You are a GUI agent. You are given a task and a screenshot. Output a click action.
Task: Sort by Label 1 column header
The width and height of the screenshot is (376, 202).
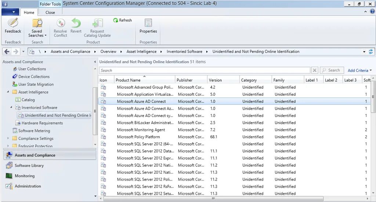(x=314, y=80)
